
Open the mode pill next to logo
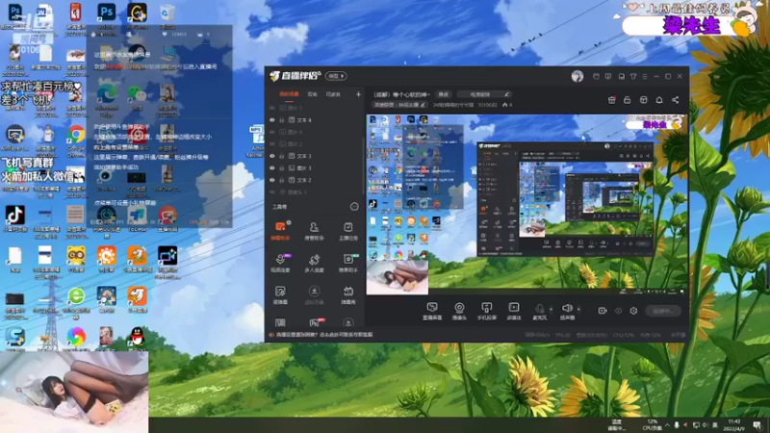pos(336,76)
